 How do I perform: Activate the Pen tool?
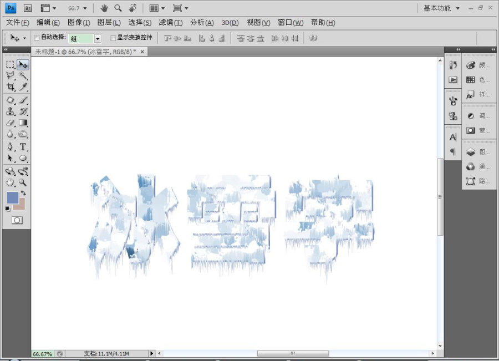11,146
